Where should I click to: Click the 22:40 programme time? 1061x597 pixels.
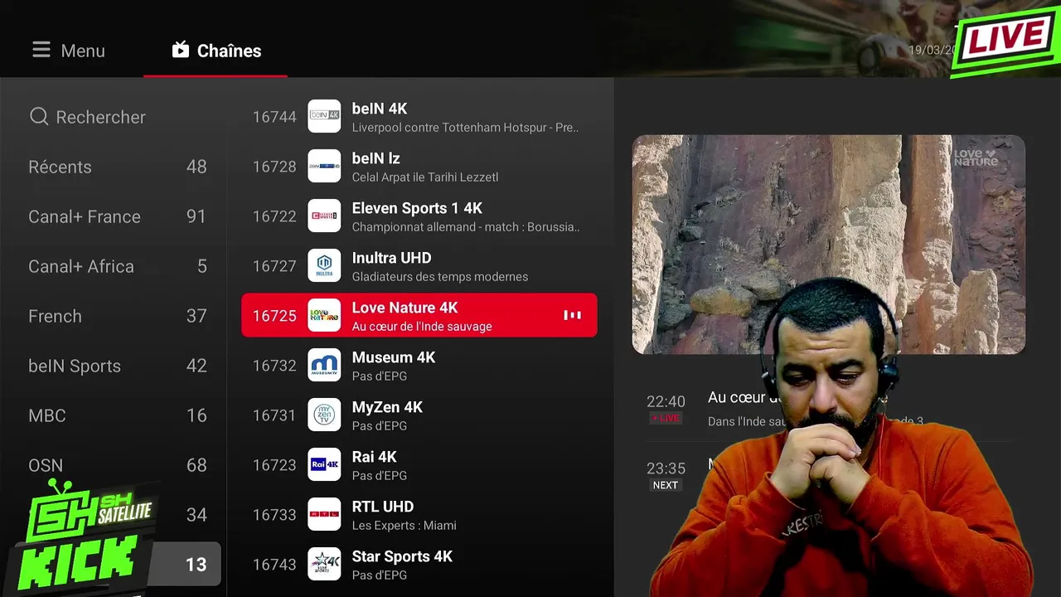click(x=666, y=401)
